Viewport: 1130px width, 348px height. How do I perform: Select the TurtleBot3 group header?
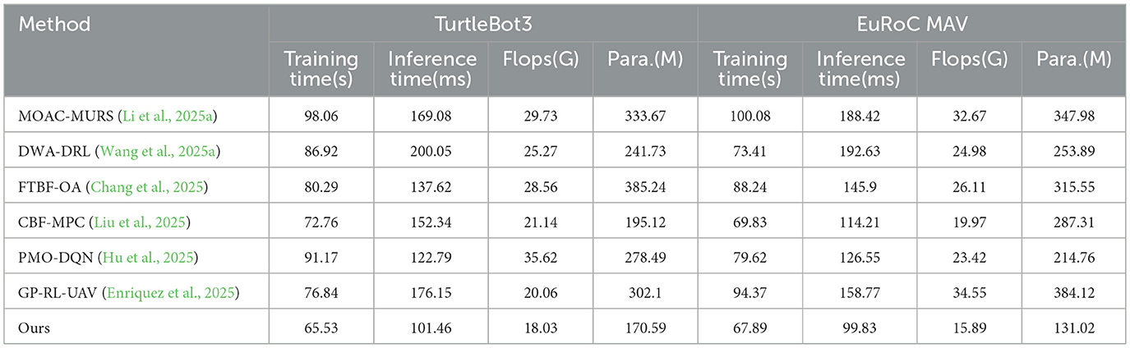pyautogui.click(x=482, y=25)
